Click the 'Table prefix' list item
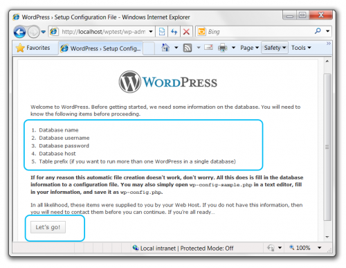Image resolution: width=346 pixels, height=268 pixels. point(137,161)
